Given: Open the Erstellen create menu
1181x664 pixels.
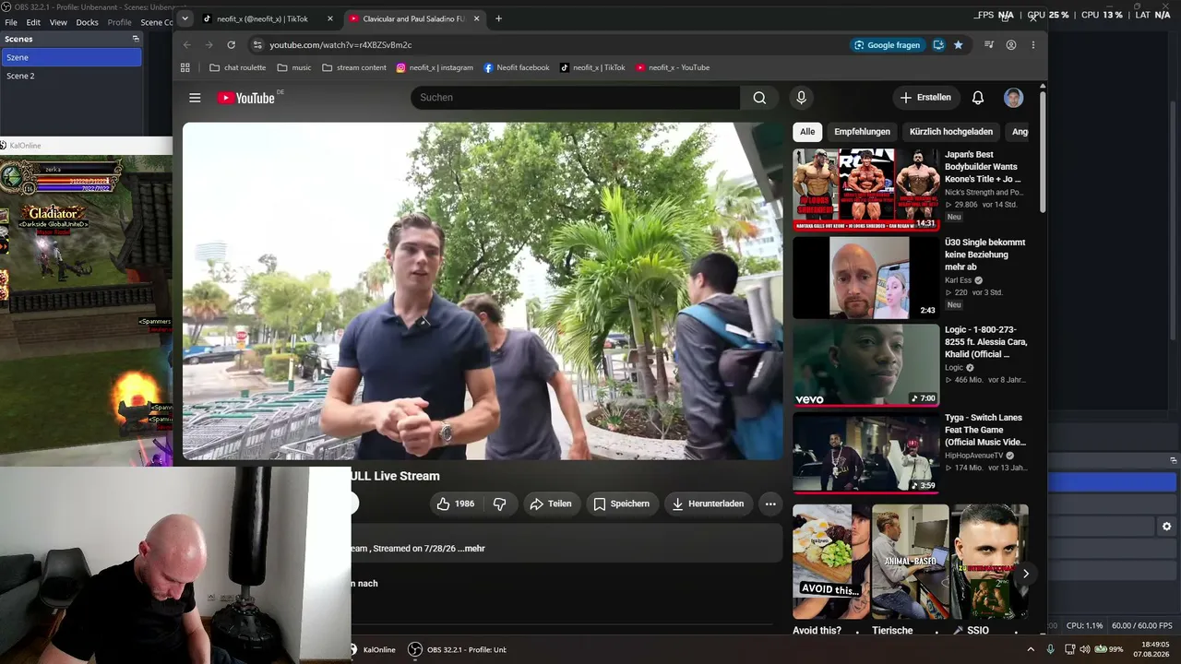Looking at the screenshot, I should click(x=925, y=98).
